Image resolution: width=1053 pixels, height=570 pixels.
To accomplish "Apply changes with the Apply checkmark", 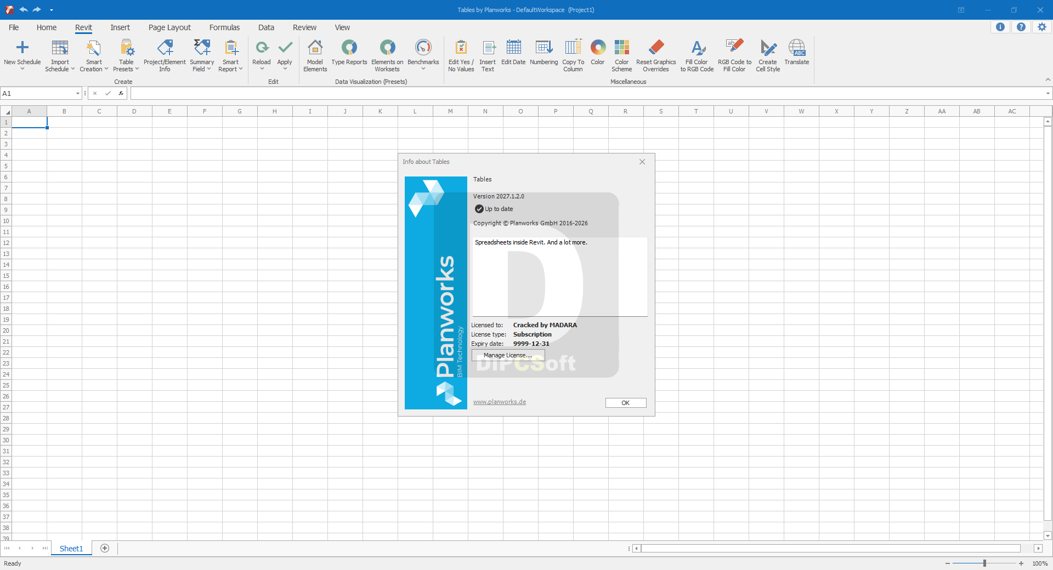I will 285,48.
